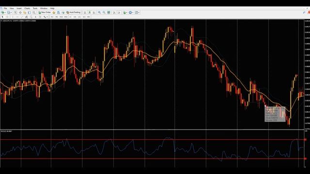310x174 pixels.
Task: Open the Help menu
Action: [x=52, y=8]
